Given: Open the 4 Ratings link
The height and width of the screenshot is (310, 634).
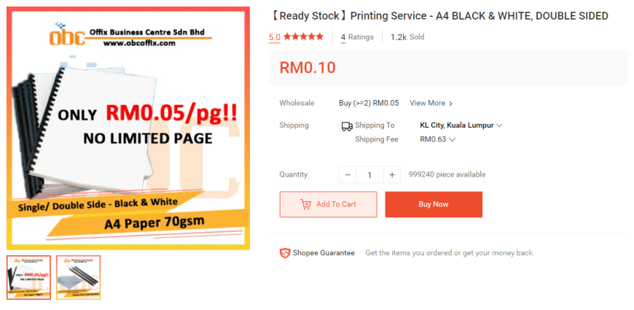Looking at the screenshot, I should 357,37.
